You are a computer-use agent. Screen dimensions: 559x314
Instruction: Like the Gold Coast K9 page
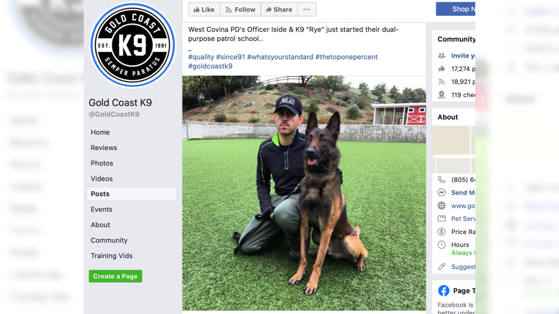coord(204,10)
